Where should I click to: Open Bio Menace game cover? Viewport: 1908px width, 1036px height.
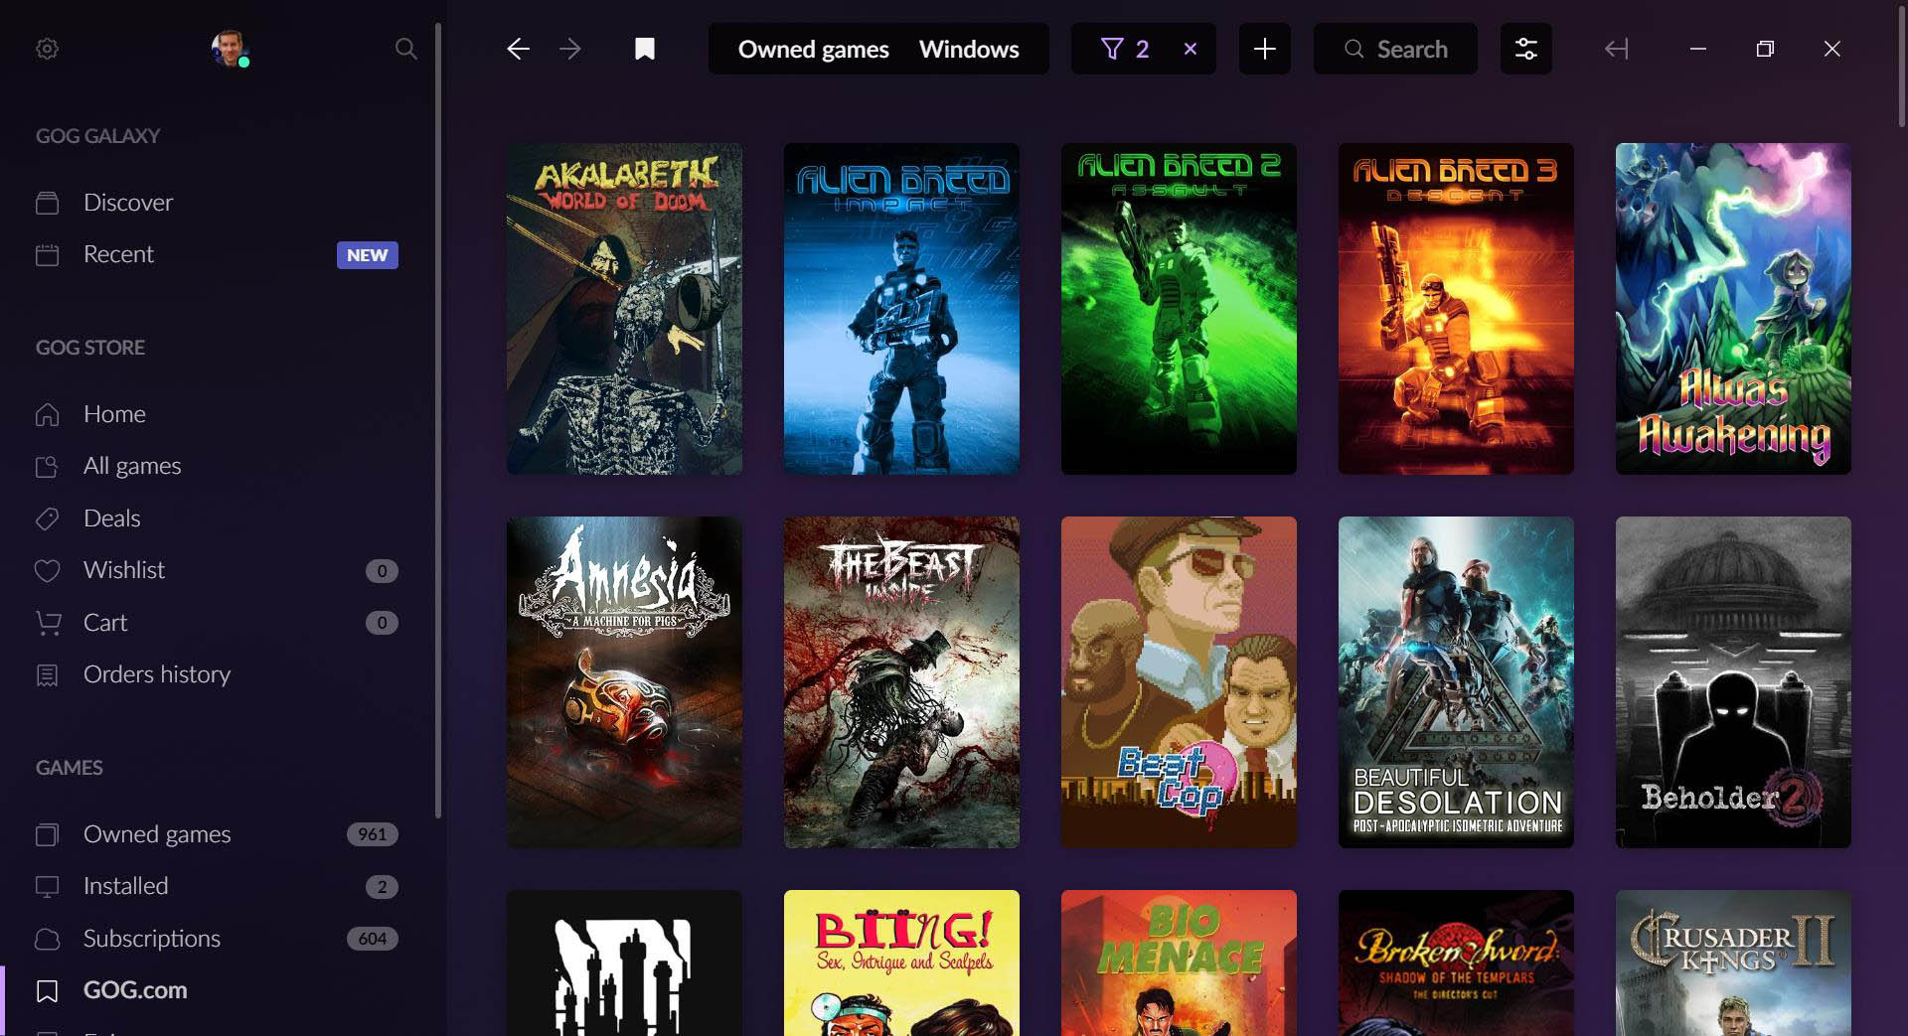[x=1179, y=962]
